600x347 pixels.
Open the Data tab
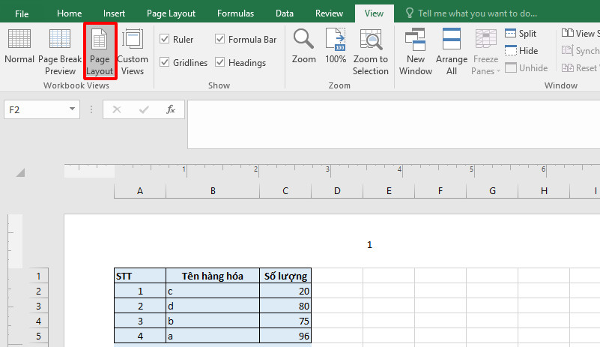pyautogui.click(x=285, y=13)
